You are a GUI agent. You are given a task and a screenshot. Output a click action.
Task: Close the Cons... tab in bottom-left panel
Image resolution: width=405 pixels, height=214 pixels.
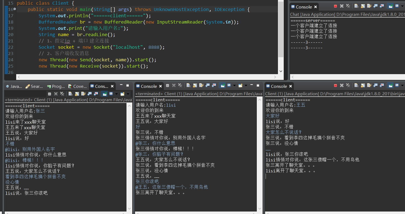click(112, 86)
